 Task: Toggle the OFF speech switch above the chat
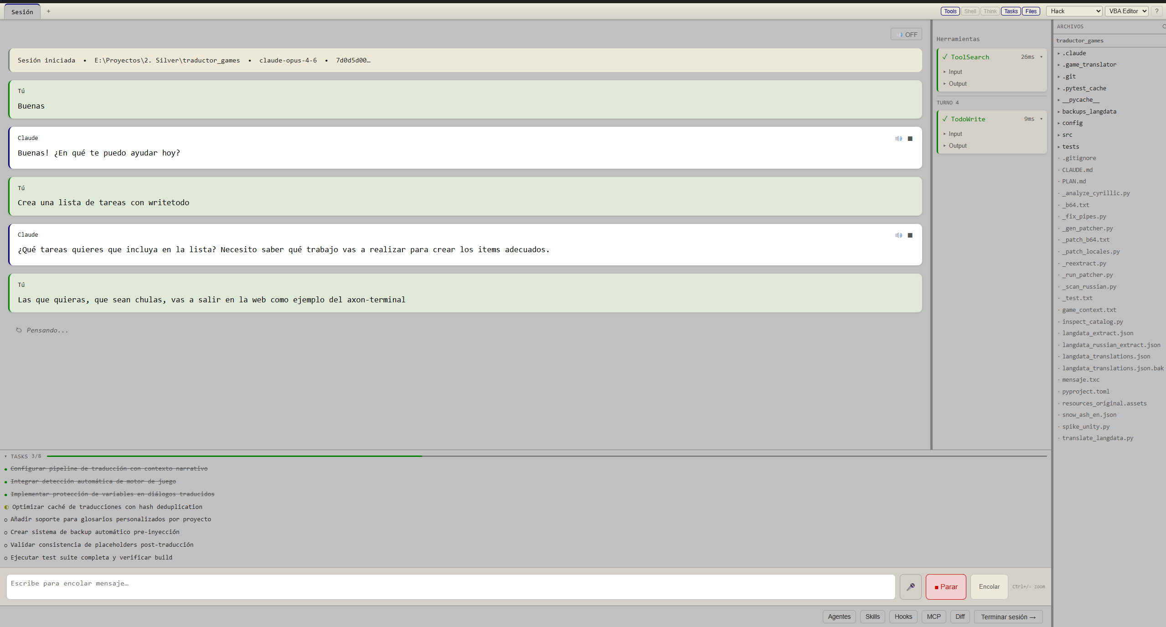pos(906,34)
